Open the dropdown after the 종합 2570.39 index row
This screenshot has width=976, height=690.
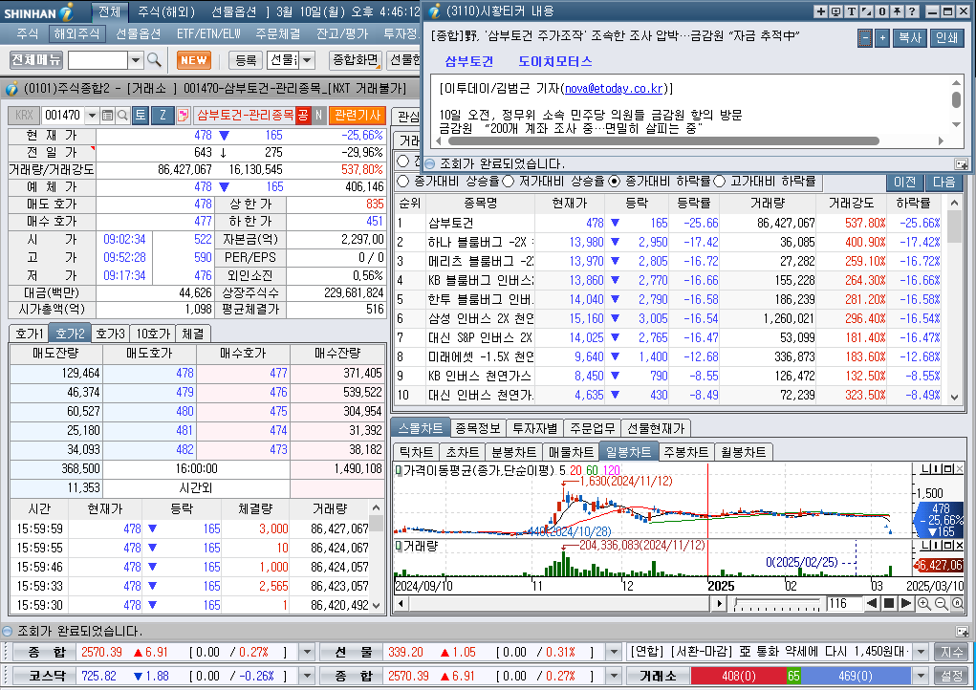307,652
